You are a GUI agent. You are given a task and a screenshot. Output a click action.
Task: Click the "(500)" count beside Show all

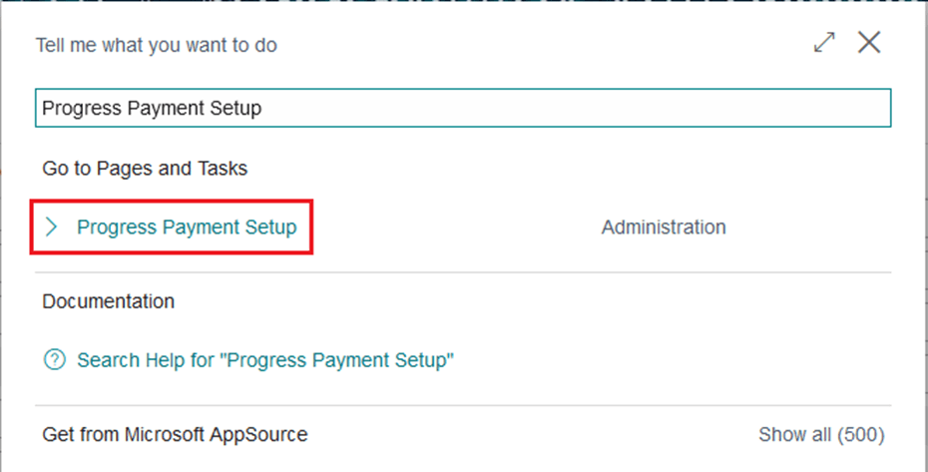pos(860,434)
